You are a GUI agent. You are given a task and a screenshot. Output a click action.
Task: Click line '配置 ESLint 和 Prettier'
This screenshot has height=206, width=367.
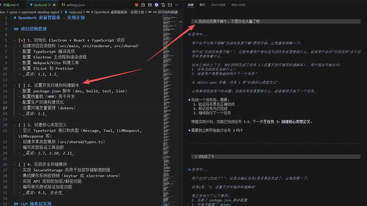48,68
